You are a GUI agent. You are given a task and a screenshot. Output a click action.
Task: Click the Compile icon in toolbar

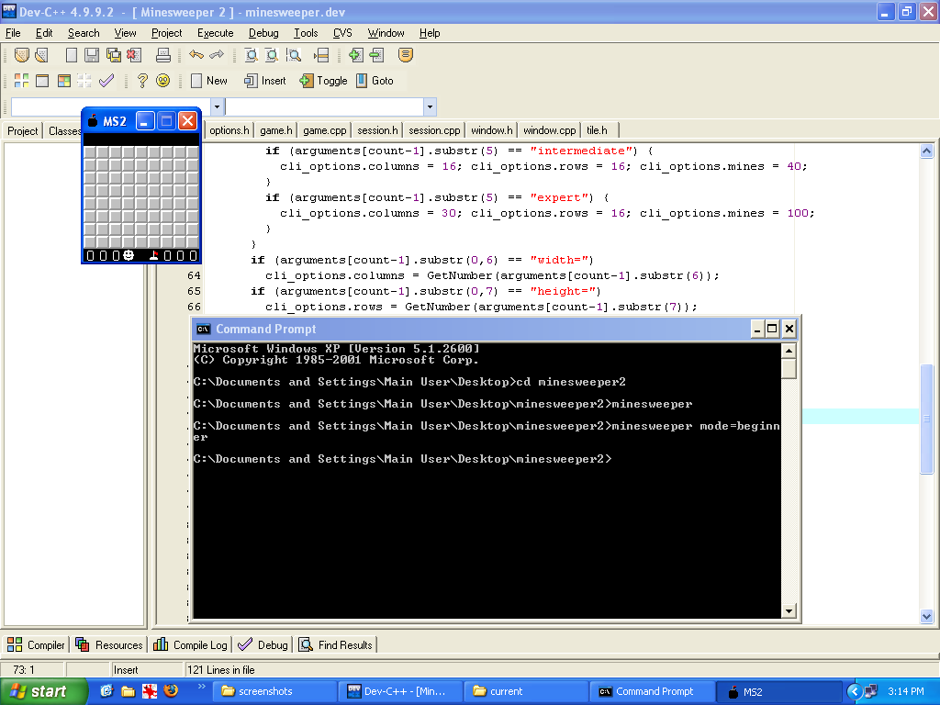click(20, 81)
